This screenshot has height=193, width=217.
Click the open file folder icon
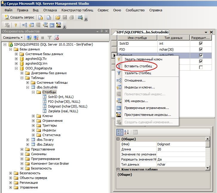click(58, 17)
